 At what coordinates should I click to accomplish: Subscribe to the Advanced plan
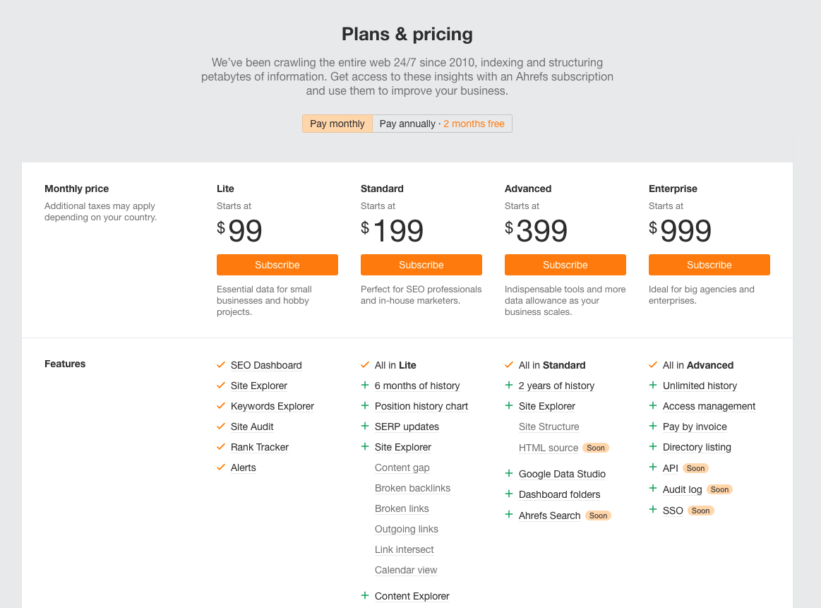point(565,265)
